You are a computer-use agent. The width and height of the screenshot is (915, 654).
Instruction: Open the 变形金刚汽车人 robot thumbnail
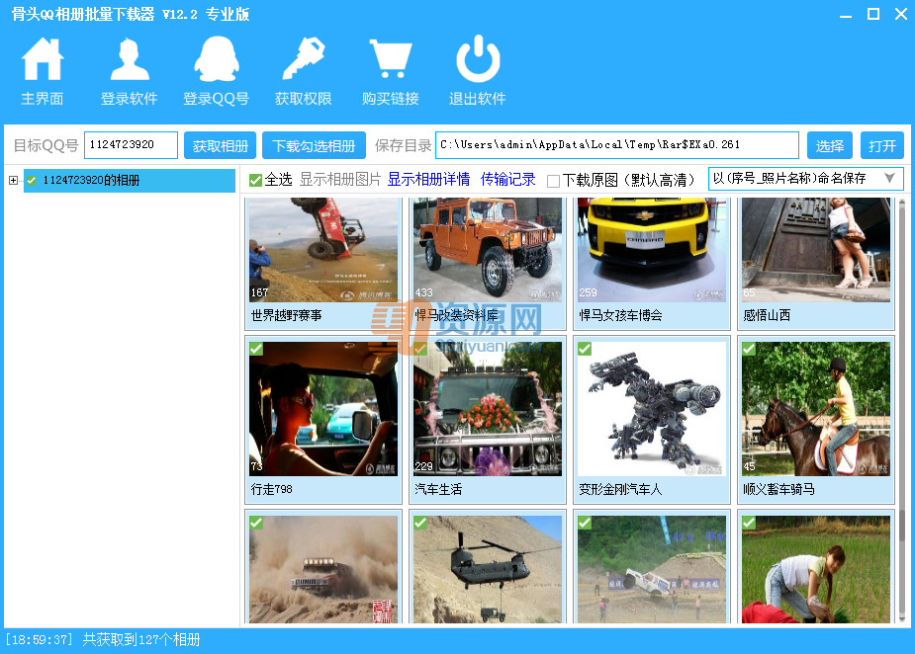(652, 409)
